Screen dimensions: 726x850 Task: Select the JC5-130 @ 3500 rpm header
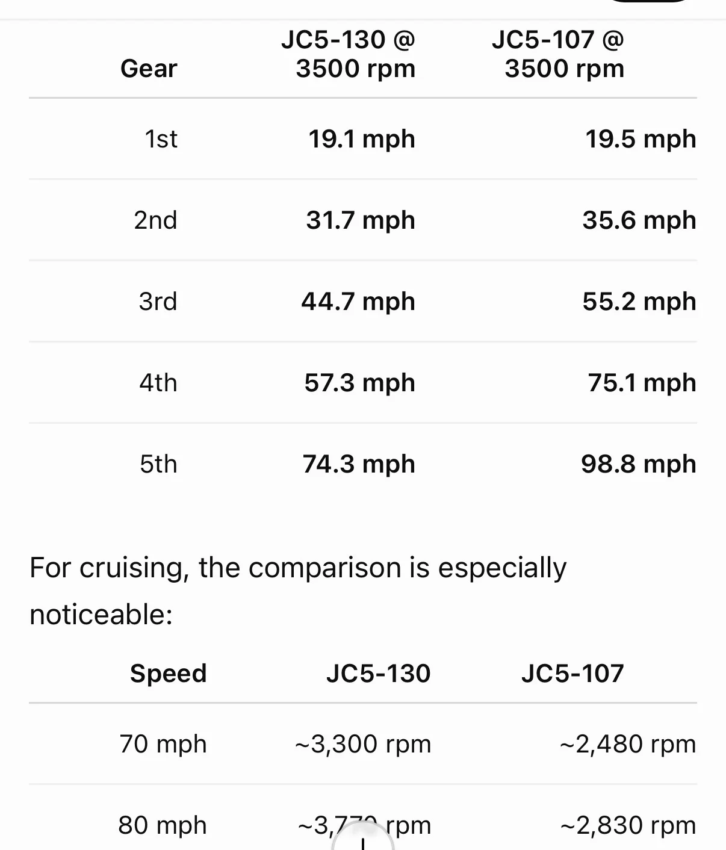click(x=349, y=54)
